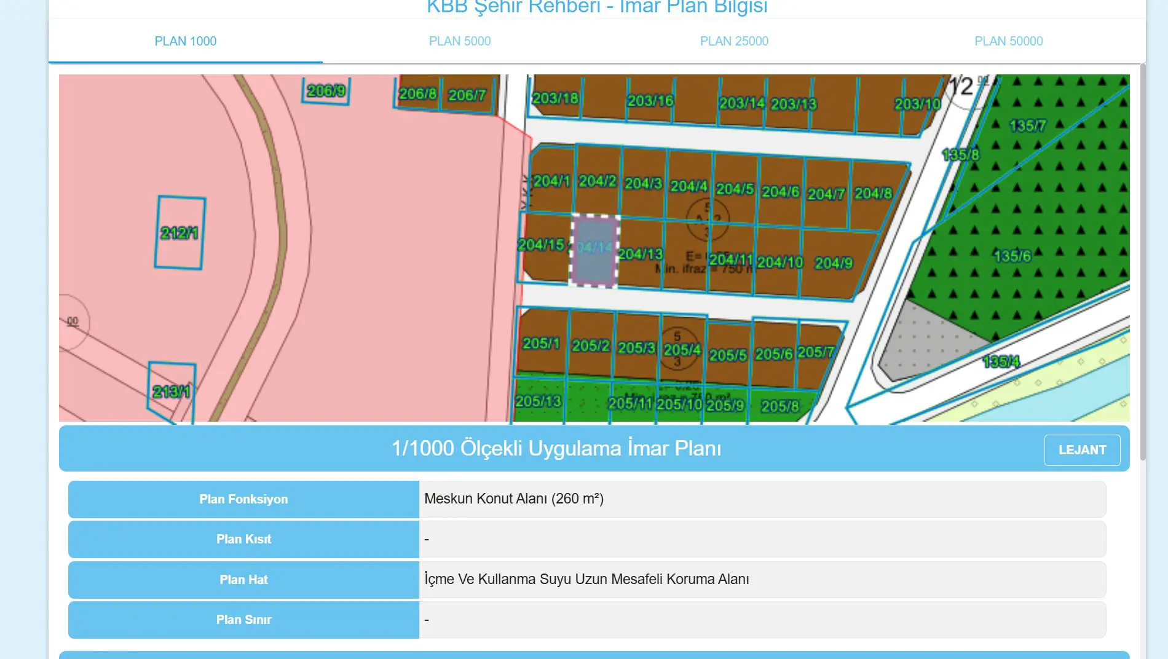Viewport: 1168px width, 659px height.
Task: Select parcel 204/9 on the map
Action: [x=834, y=263]
